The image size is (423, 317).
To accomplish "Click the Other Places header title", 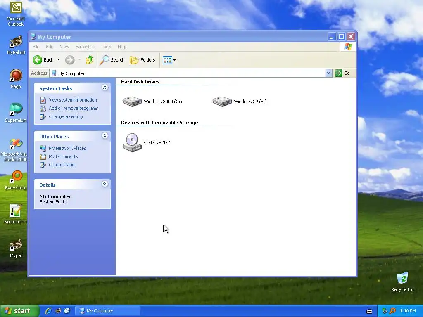I will pyautogui.click(x=54, y=137).
